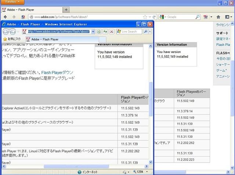
Task: Open dropdown beside Firefox add-on icon
Action: click(211, 17)
